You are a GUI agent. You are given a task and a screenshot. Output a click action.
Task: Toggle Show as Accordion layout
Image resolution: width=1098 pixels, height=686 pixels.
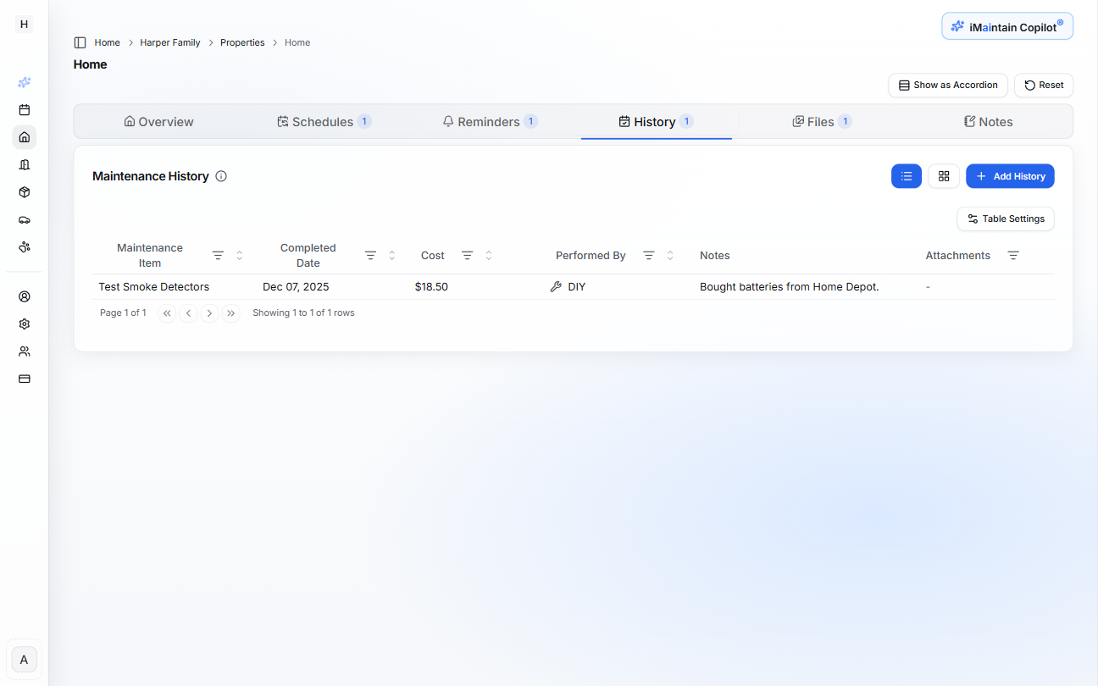click(x=947, y=85)
